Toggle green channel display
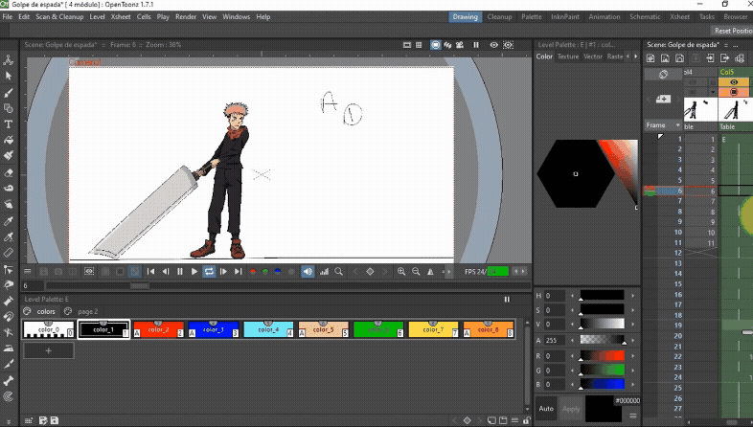This screenshot has height=427, width=753. click(x=265, y=272)
